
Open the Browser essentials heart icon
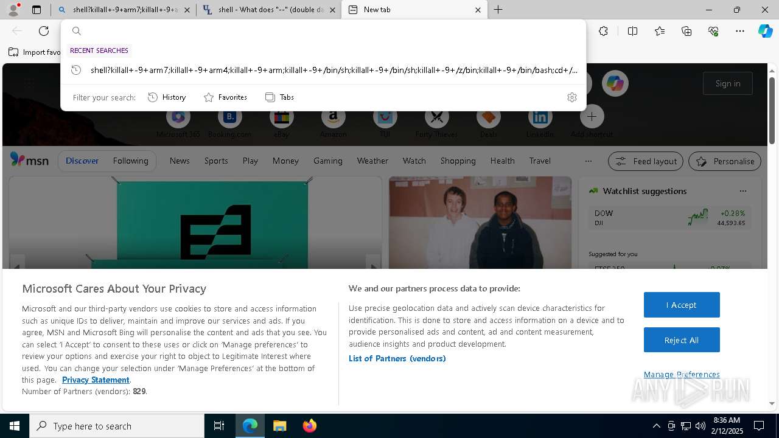point(713,31)
